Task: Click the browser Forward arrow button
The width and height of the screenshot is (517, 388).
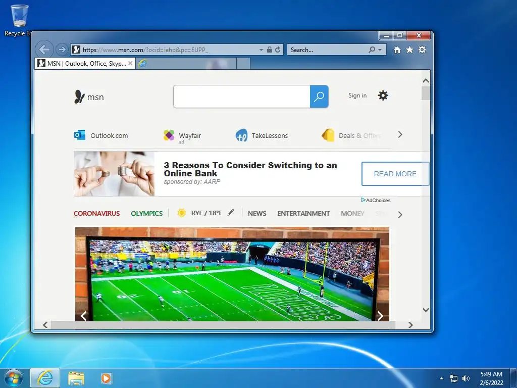Action: [62, 50]
